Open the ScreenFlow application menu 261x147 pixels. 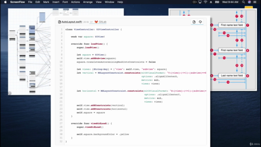[x=18, y=2]
